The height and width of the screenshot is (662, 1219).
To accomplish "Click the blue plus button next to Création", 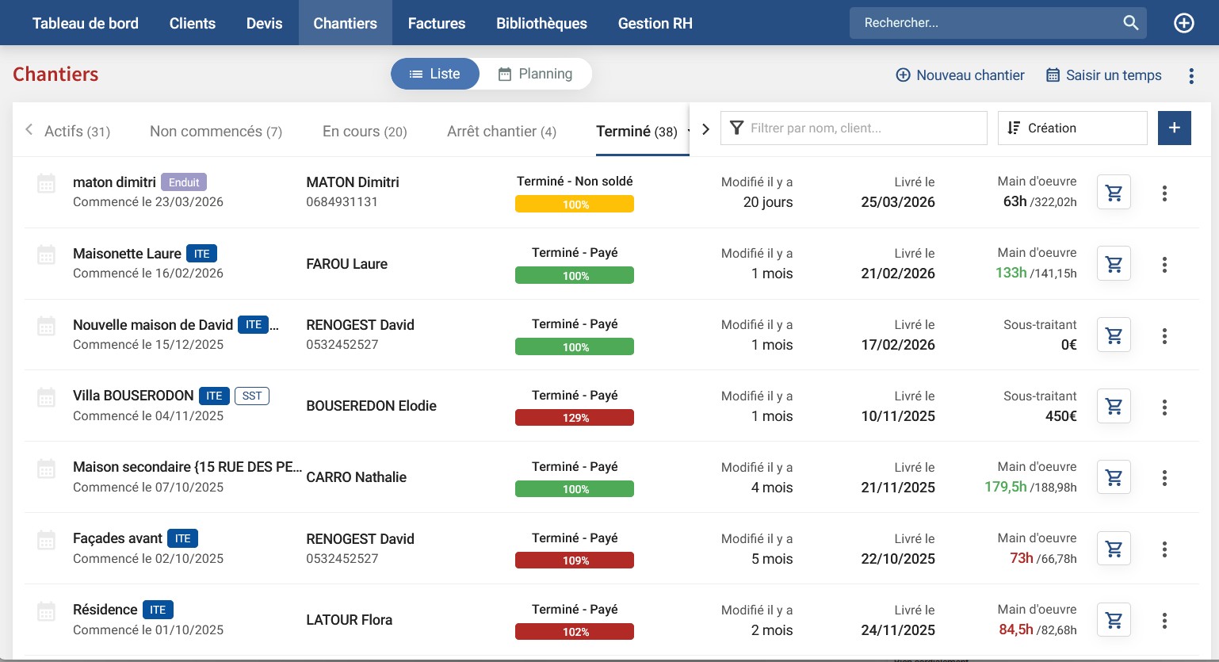I will click(x=1174, y=128).
